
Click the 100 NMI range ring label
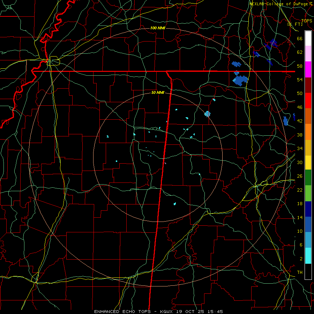point(158,28)
